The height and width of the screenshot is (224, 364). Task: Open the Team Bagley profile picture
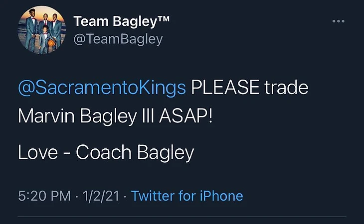[41, 31]
